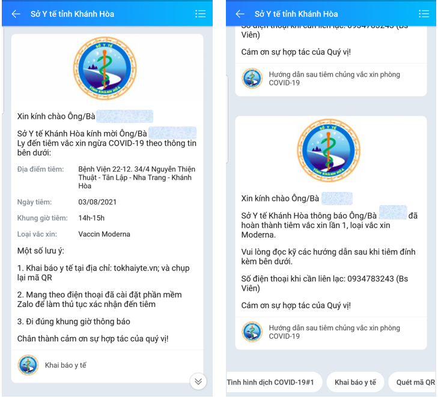Open lower "Hướng dẫn sau tiêm chủng" text link
This screenshot has width=438, height=397.
[334, 332]
